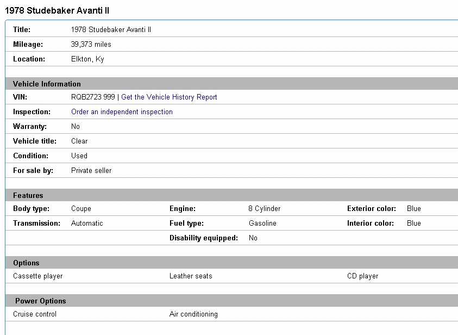Click the Cassette player option
Image resolution: width=458 pixels, height=335 pixels.
tap(38, 276)
